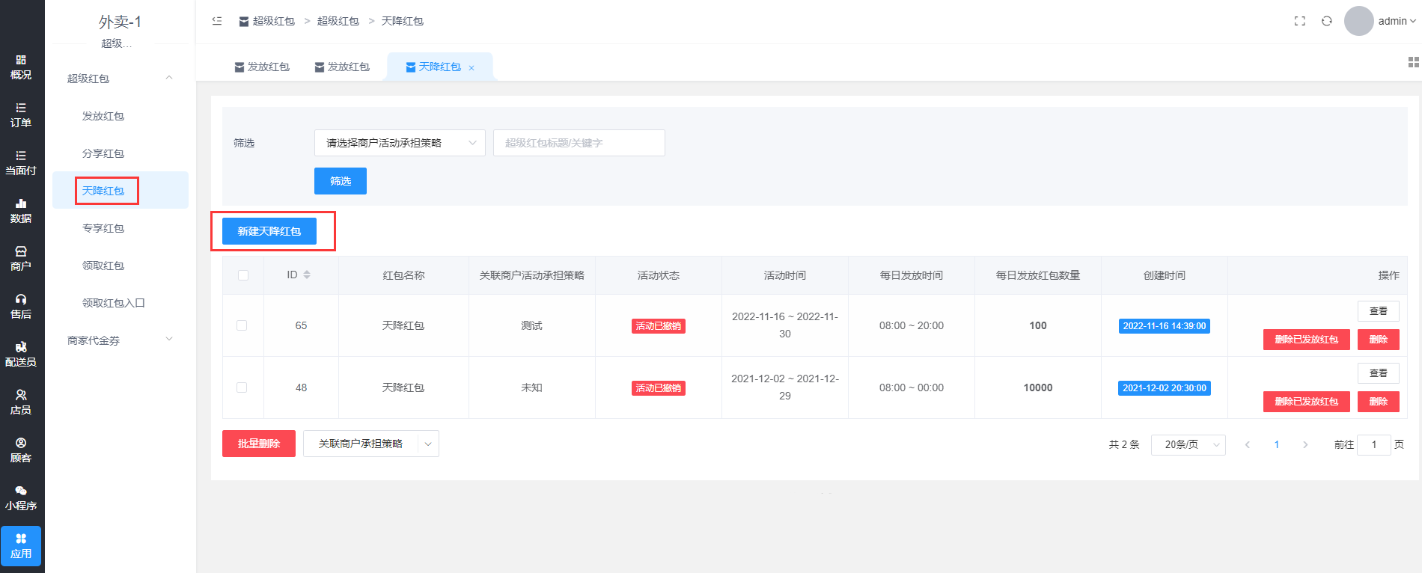Collapse the 超级红包 menu group
Viewport: 1422px width, 573px height.
[169, 78]
